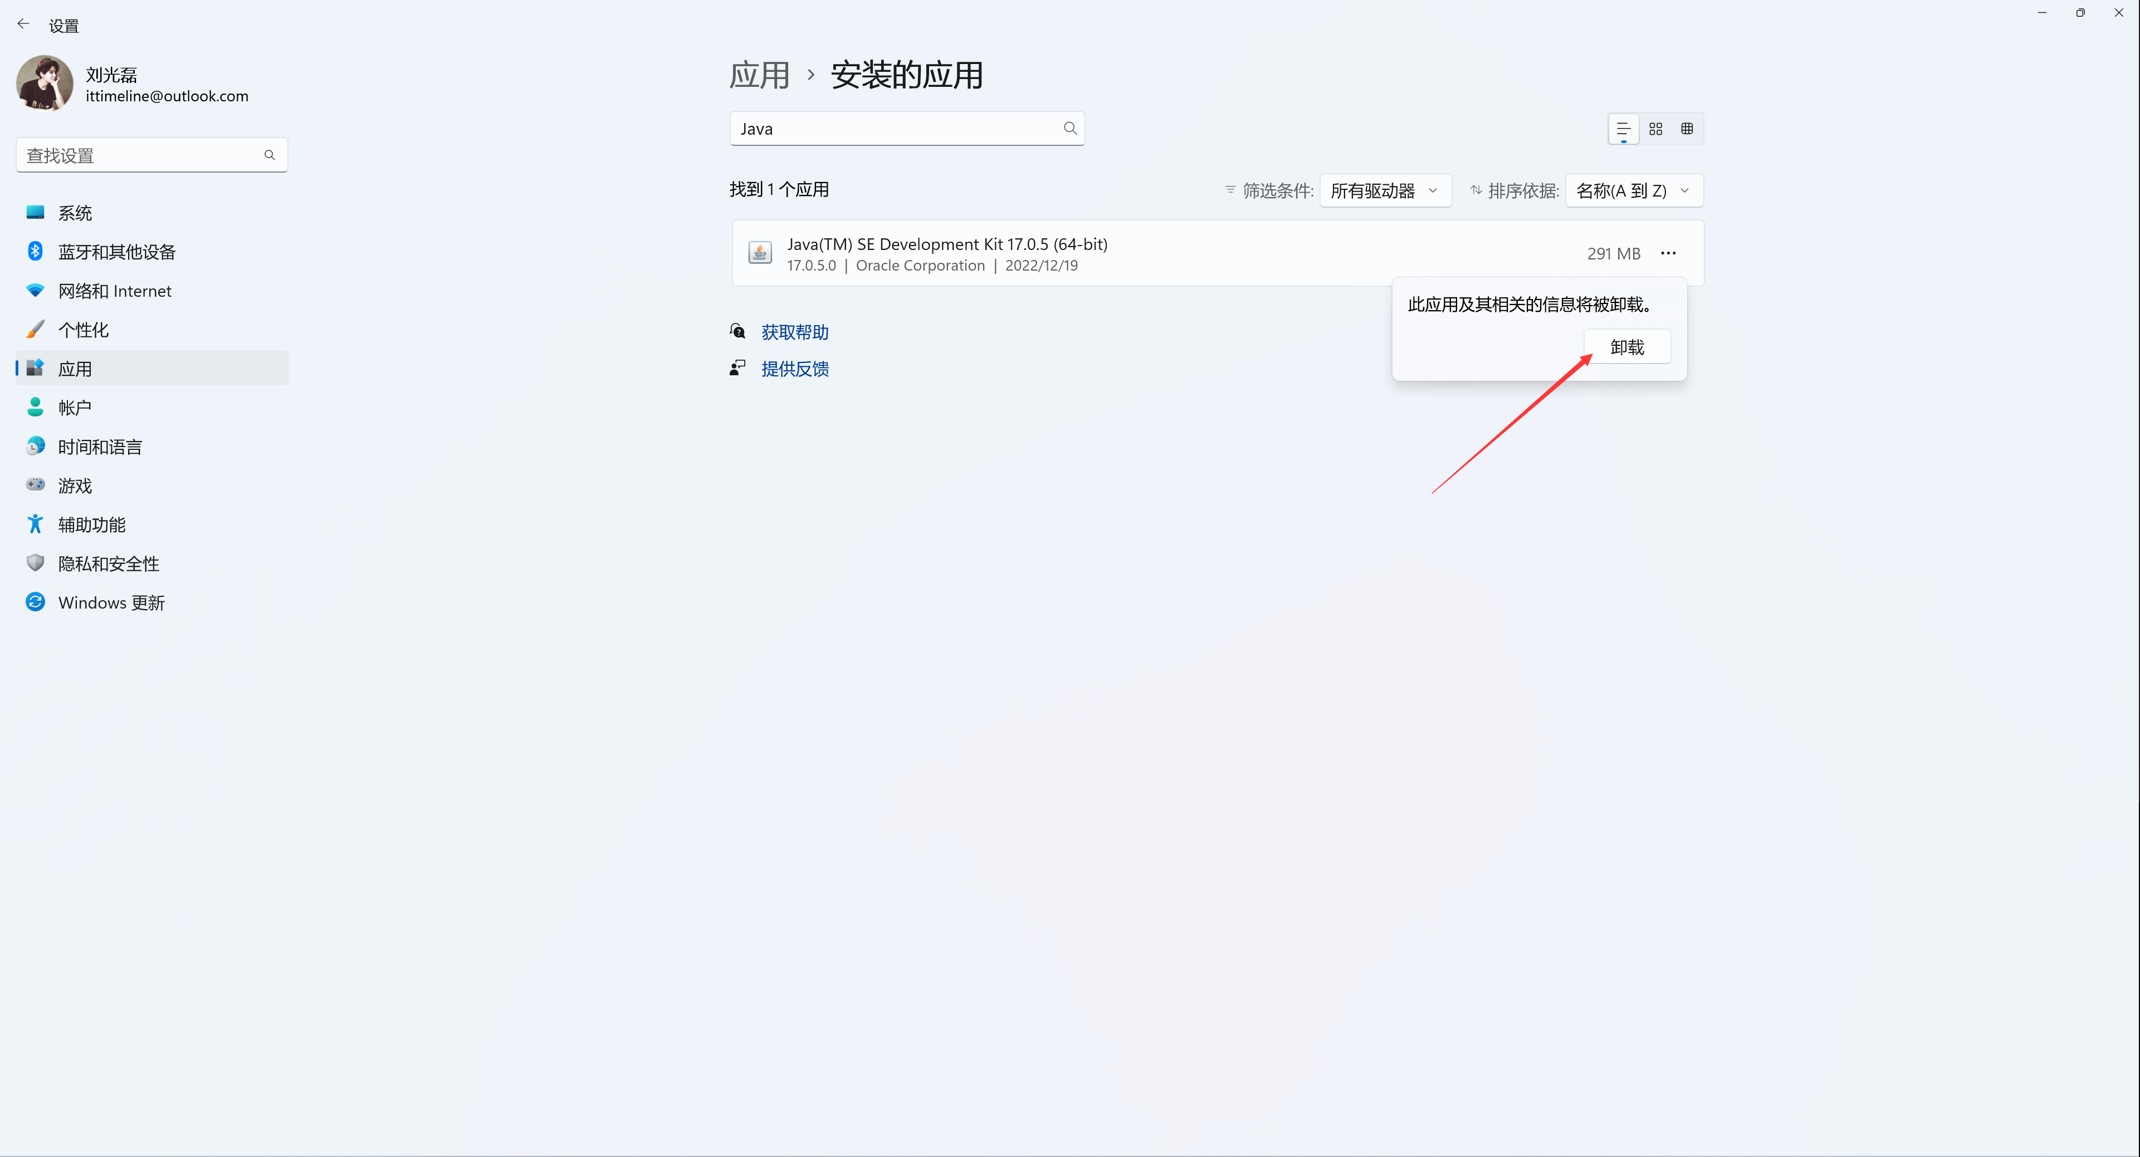Viewport: 2140px width, 1157px height.
Task: Click the 找到 1 个应用 result count
Action: (x=779, y=189)
